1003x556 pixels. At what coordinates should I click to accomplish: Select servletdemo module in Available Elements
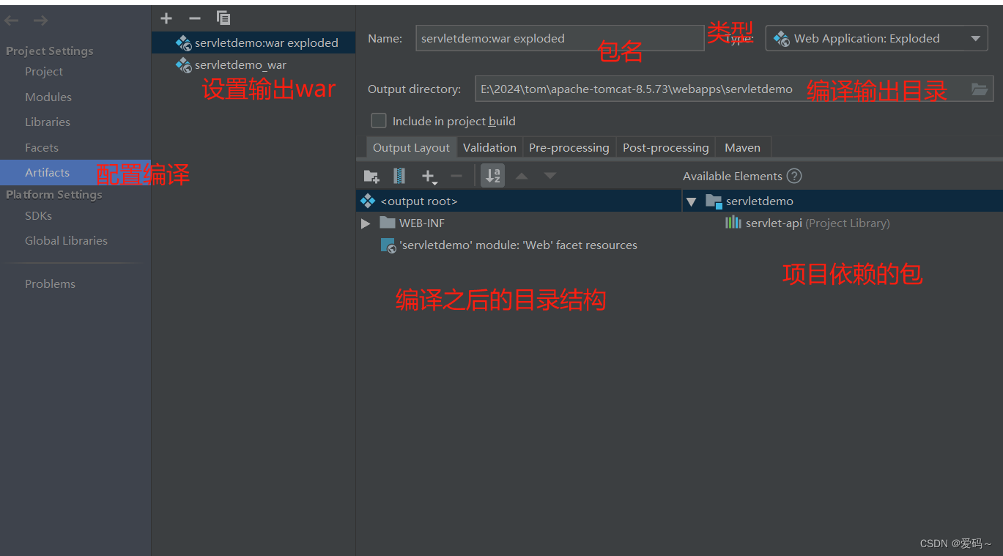pyautogui.click(x=759, y=201)
